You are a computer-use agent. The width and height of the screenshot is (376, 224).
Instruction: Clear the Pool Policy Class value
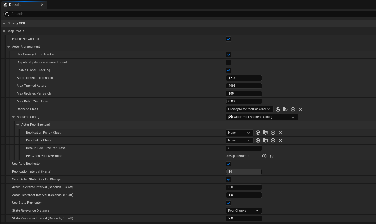pyautogui.click(x=281, y=140)
